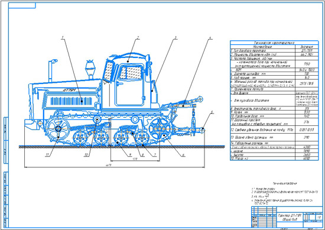325x230 pixels.
Task: Select the Технические требования notes heading
Action: 285,183
